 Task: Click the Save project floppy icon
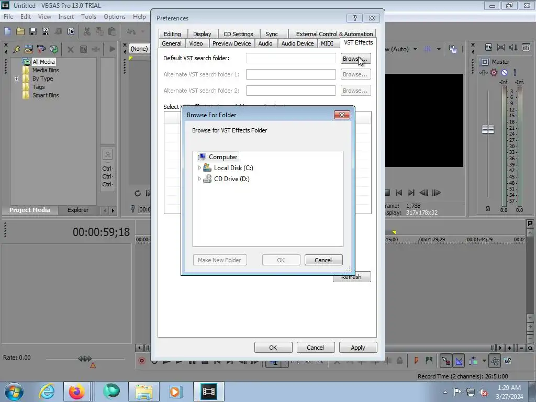coord(33,31)
